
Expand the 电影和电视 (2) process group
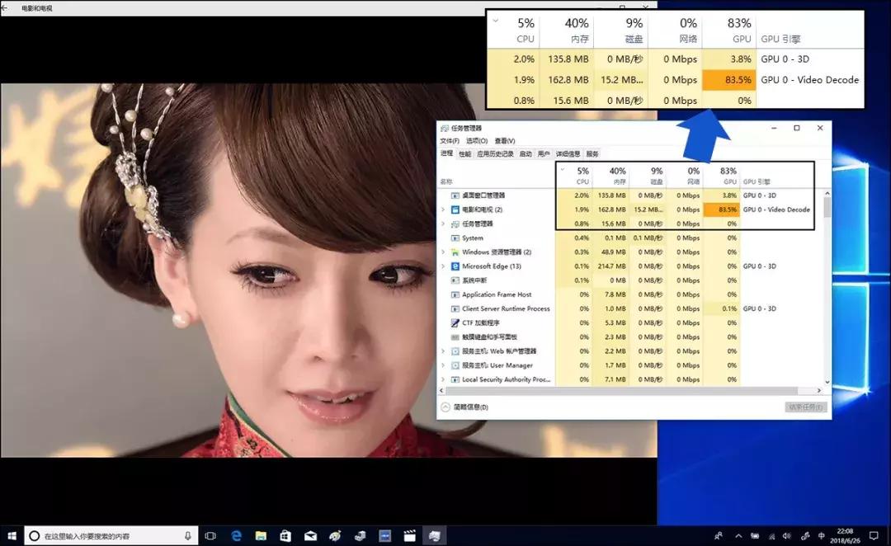(443, 209)
